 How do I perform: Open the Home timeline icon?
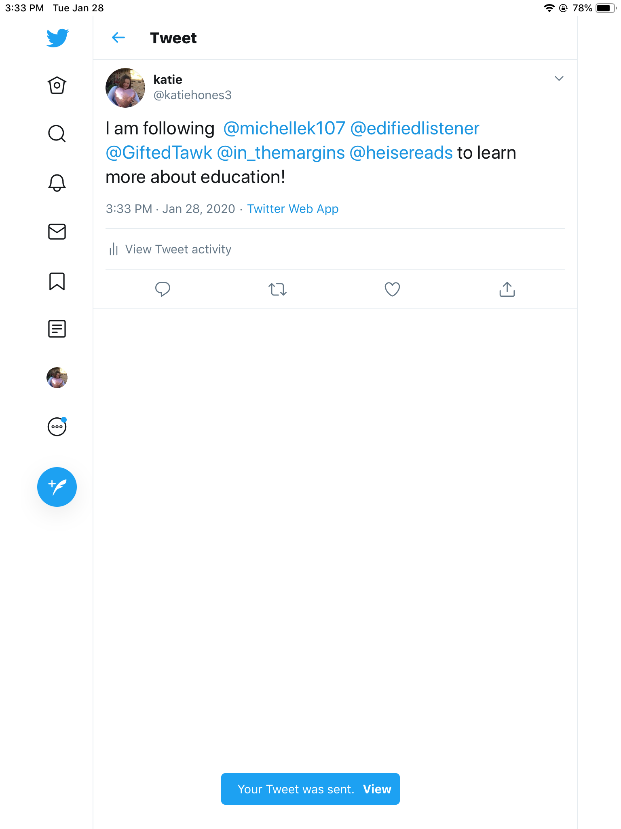point(57,85)
